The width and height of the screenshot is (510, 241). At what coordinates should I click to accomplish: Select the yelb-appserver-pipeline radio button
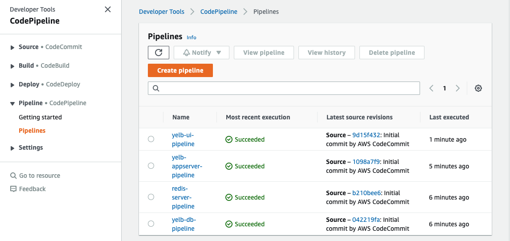tap(151, 166)
